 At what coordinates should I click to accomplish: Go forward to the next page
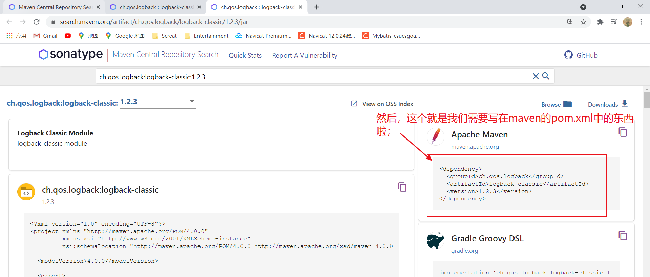coord(23,22)
